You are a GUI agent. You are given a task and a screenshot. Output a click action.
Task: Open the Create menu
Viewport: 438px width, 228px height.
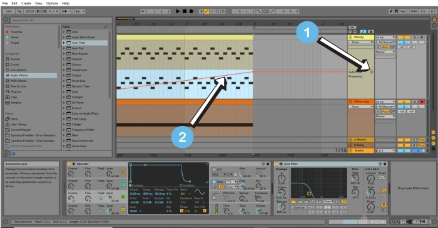click(x=26, y=3)
